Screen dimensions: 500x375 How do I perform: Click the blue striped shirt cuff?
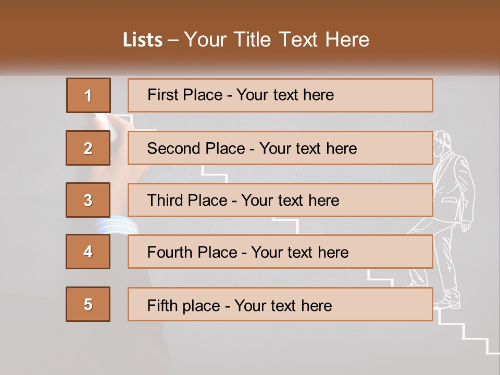coord(116,226)
